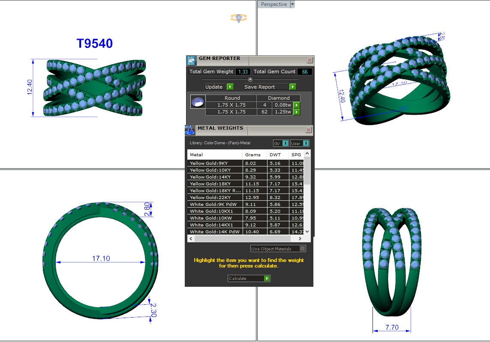490x342 pixels.
Task: Click the Gem Reporter panel icon
Action: pyautogui.click(x=191, y=60)
